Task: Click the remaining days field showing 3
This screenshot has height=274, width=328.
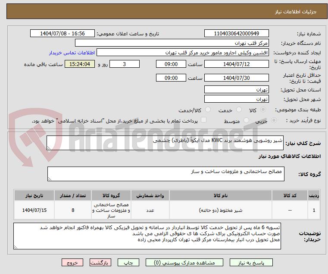Action: point(125,64)
